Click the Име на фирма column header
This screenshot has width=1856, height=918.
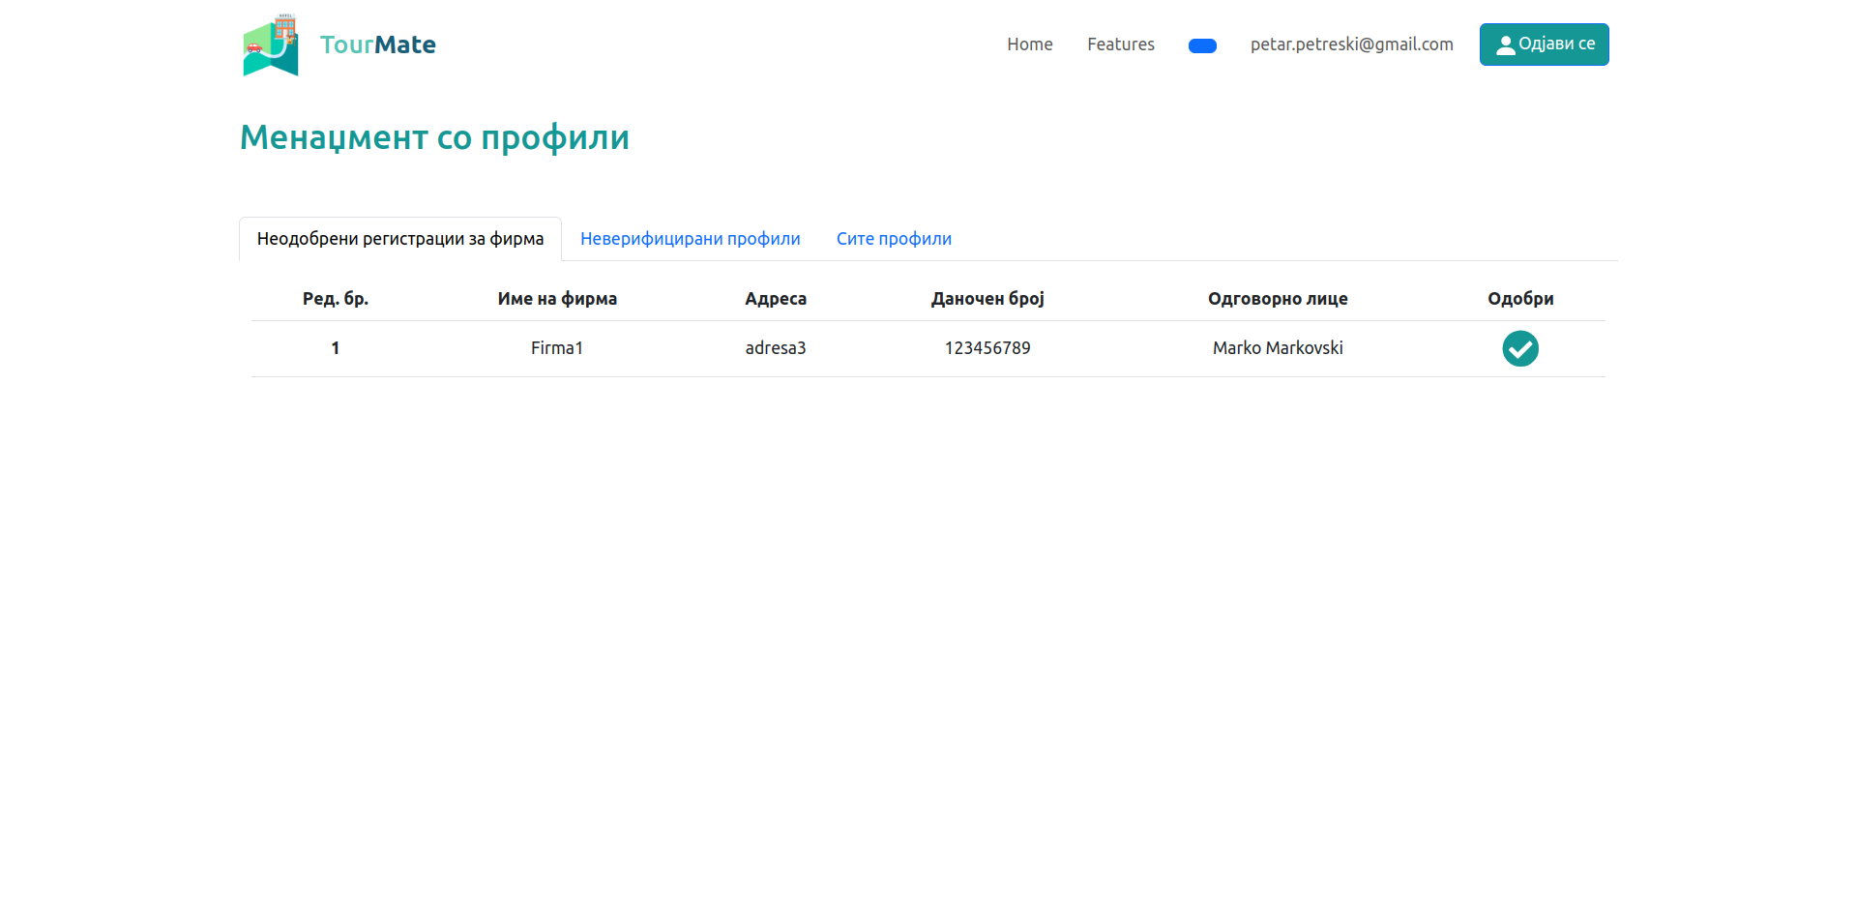[x=557, y=299]
